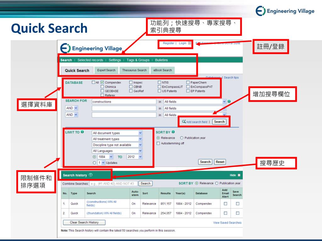Viewport: 322px width, 241px height.
Task: Check Add Email Alert for constructions search
Action: [225, 204]
